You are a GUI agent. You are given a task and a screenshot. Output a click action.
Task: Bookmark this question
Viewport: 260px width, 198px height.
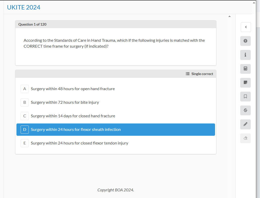(245, 96)
